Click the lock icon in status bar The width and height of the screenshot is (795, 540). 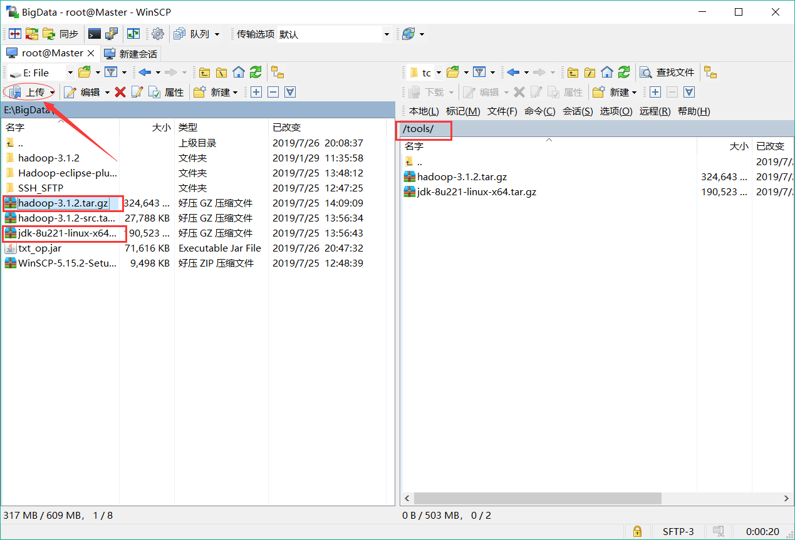tap(637, 531)
